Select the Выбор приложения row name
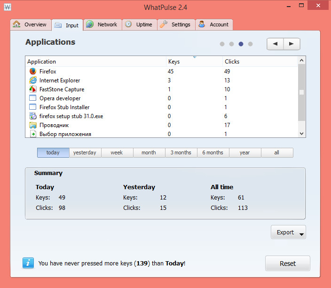The image size is (331, 288). (x=65, y=134)
